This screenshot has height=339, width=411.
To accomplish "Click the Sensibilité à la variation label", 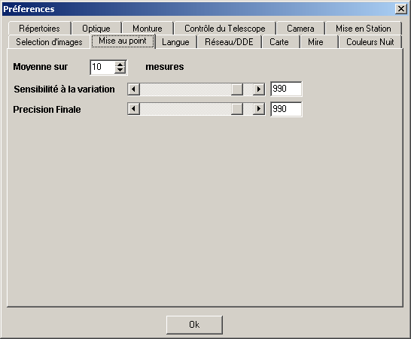I will (x=64, y=89).
